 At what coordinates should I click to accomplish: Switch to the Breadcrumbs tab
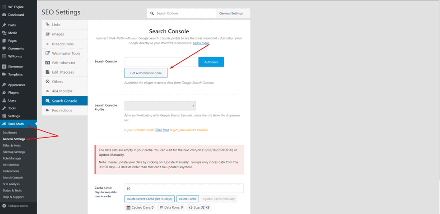(65, 44)
